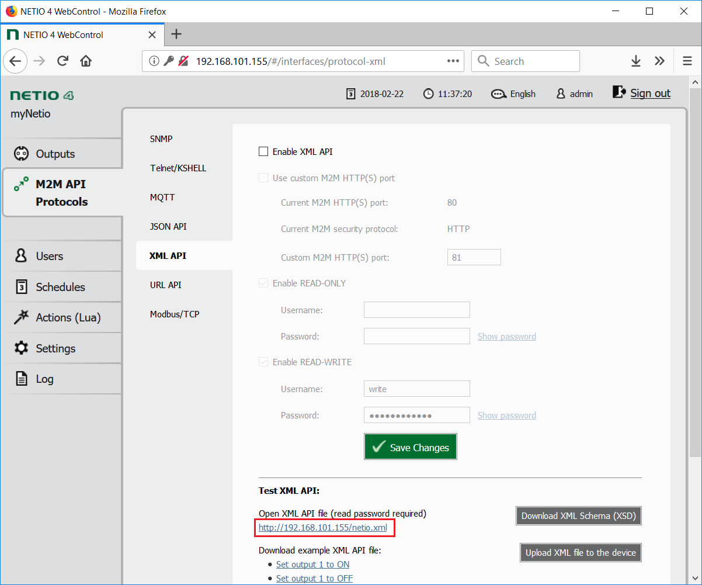Show site information icon in address bar
This screenshot has width=702, height=585.
[x=154, y=61]
